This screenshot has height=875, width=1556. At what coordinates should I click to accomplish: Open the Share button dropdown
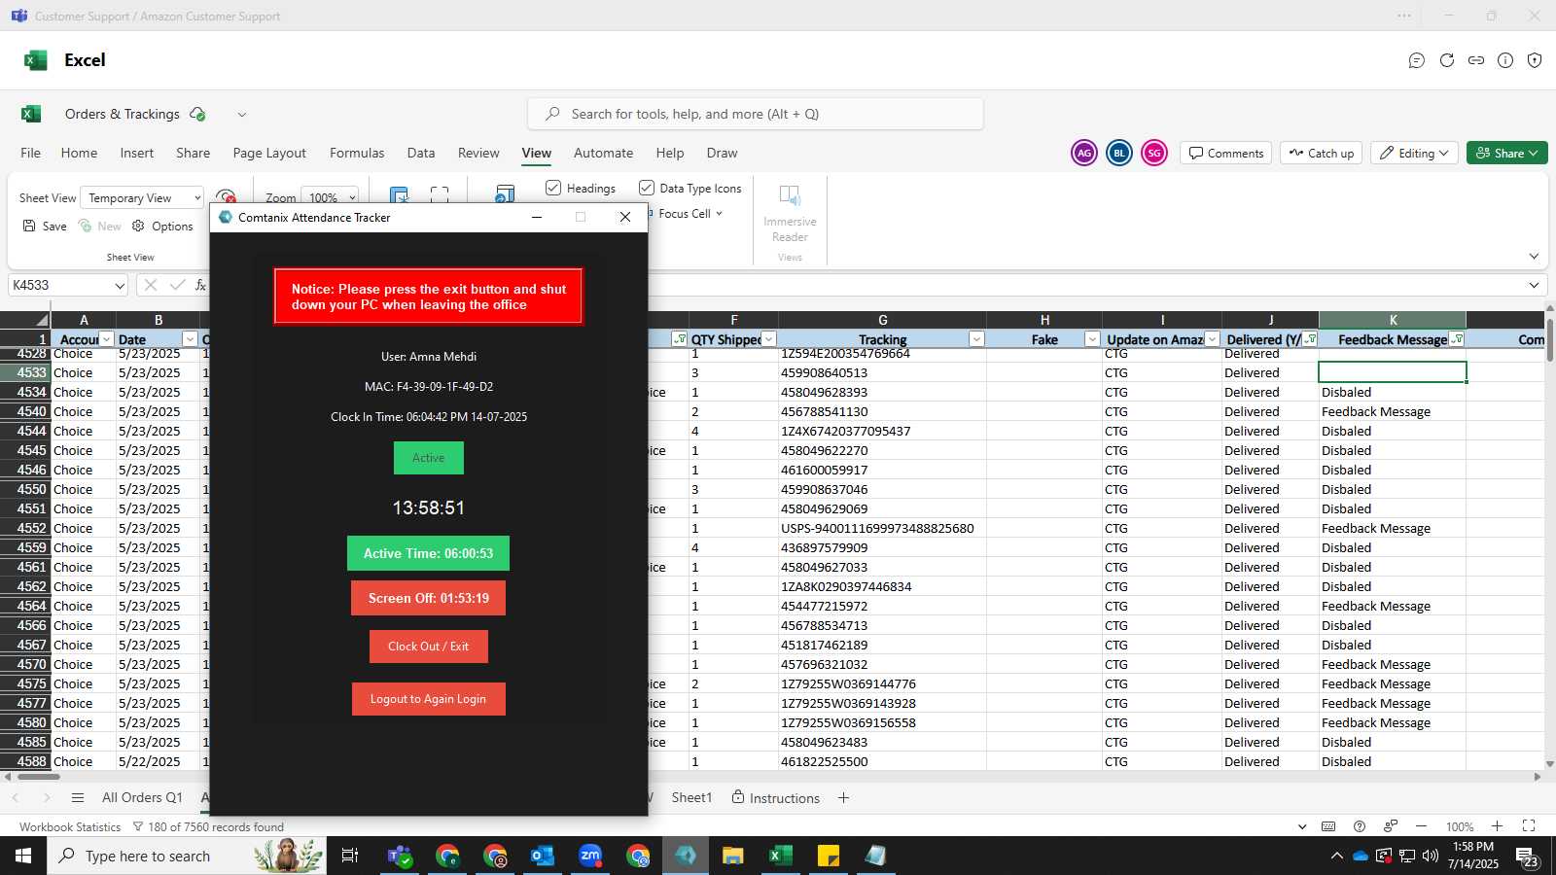coord(1534,153)
